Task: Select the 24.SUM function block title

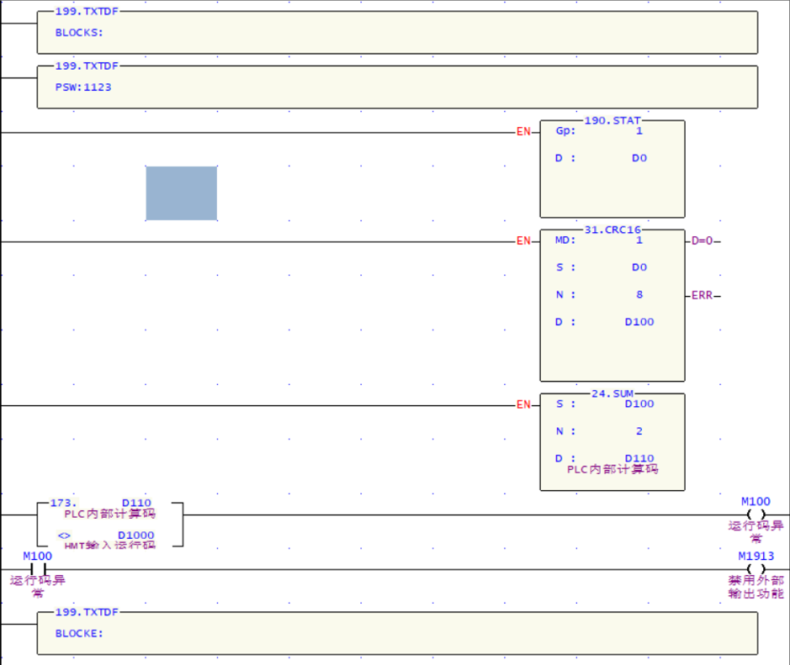Action: [x=612, y=393]
